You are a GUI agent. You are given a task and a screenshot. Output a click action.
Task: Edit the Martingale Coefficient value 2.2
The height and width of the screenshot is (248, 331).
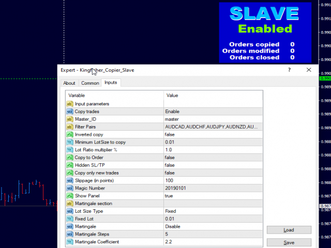(213, 242)
